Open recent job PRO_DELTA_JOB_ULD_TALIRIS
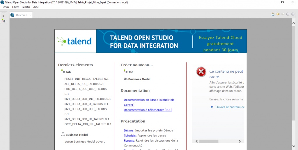This screenshot has width=298, height=150. (86, 89)
